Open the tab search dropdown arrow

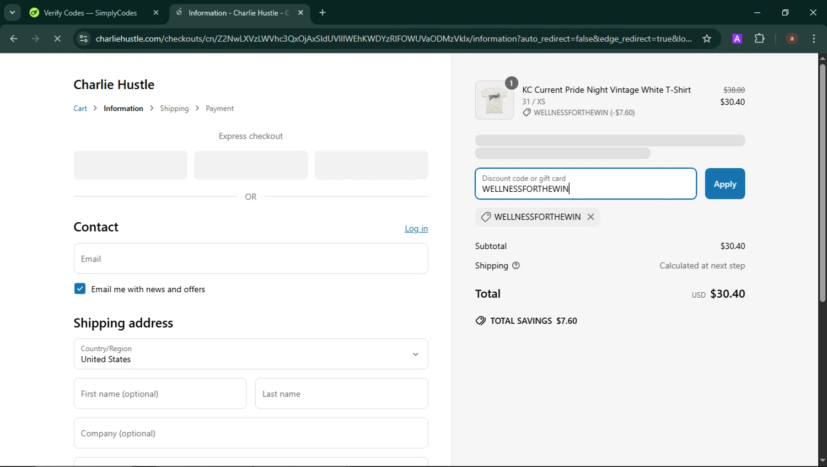[x=12, y=12]
